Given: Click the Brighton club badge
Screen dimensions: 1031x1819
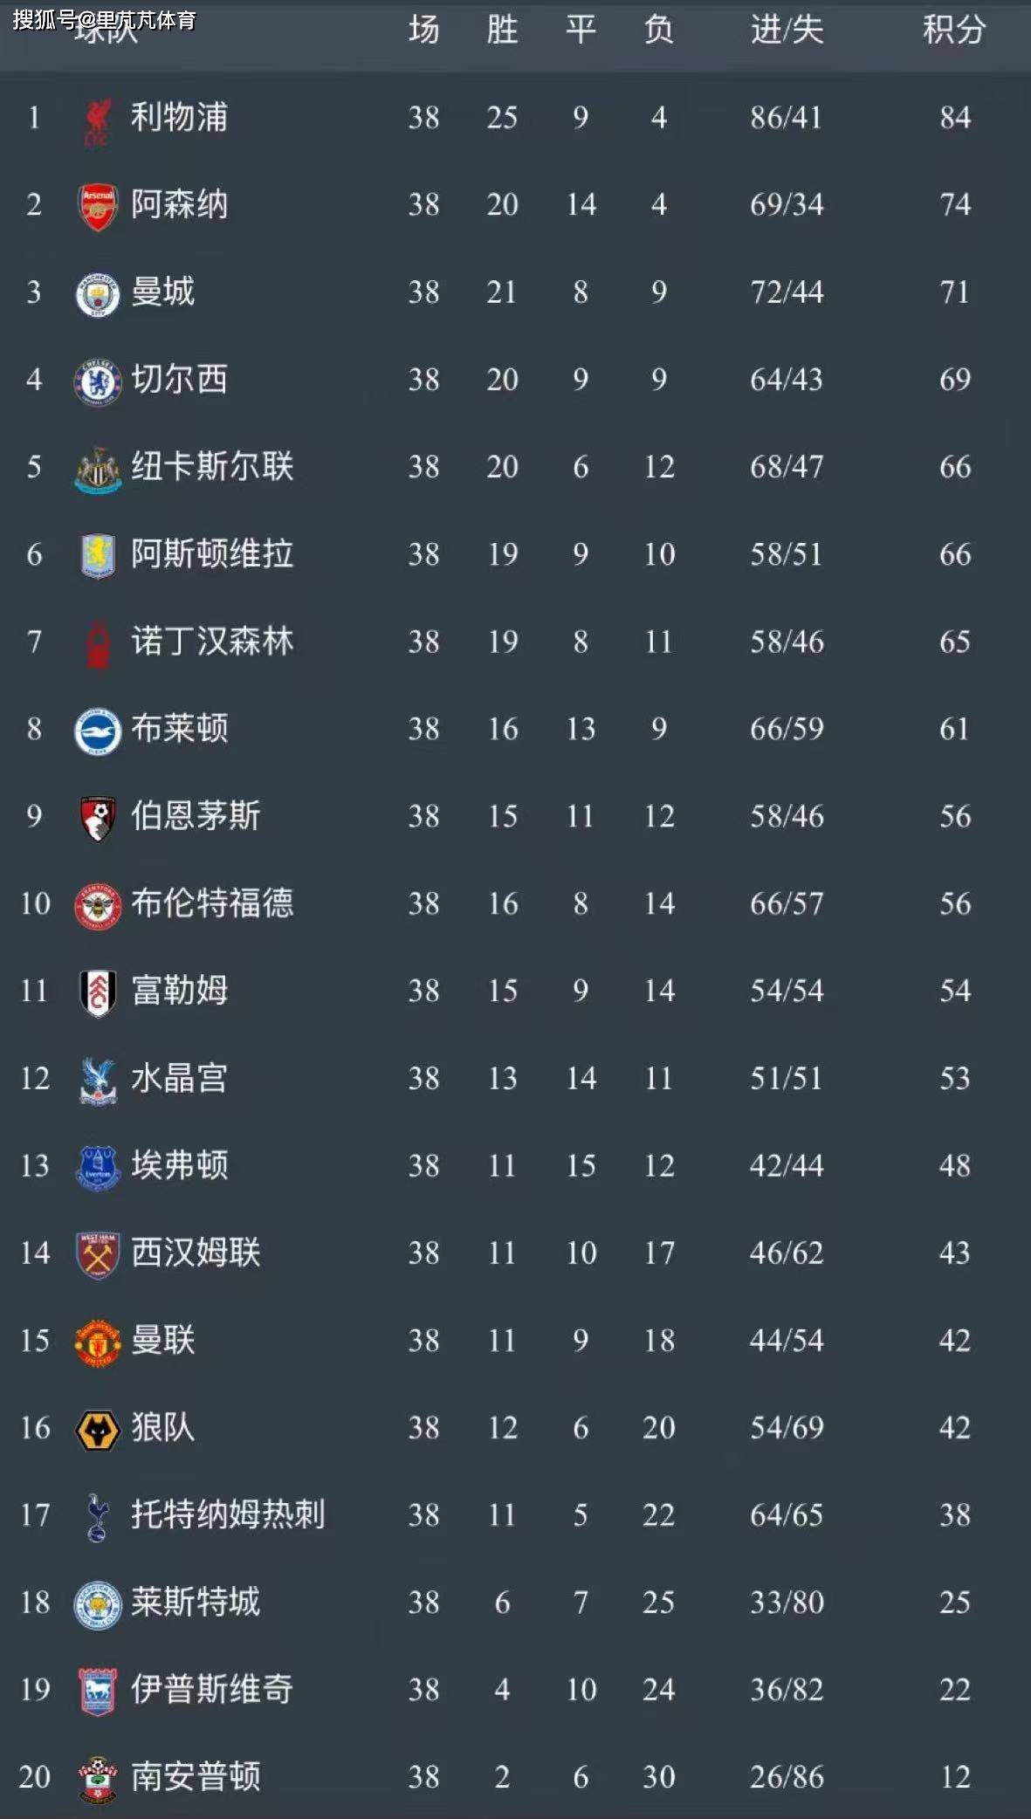Looking at the screenshot, I should click(x=98, y=731).
